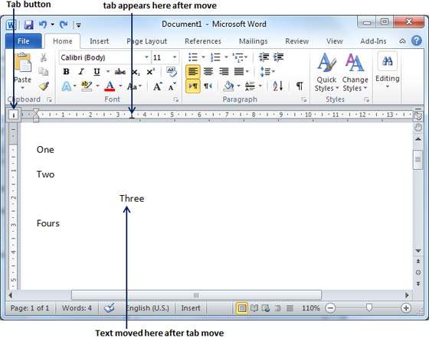Click the Format Painter brush icon

[44, 86]
